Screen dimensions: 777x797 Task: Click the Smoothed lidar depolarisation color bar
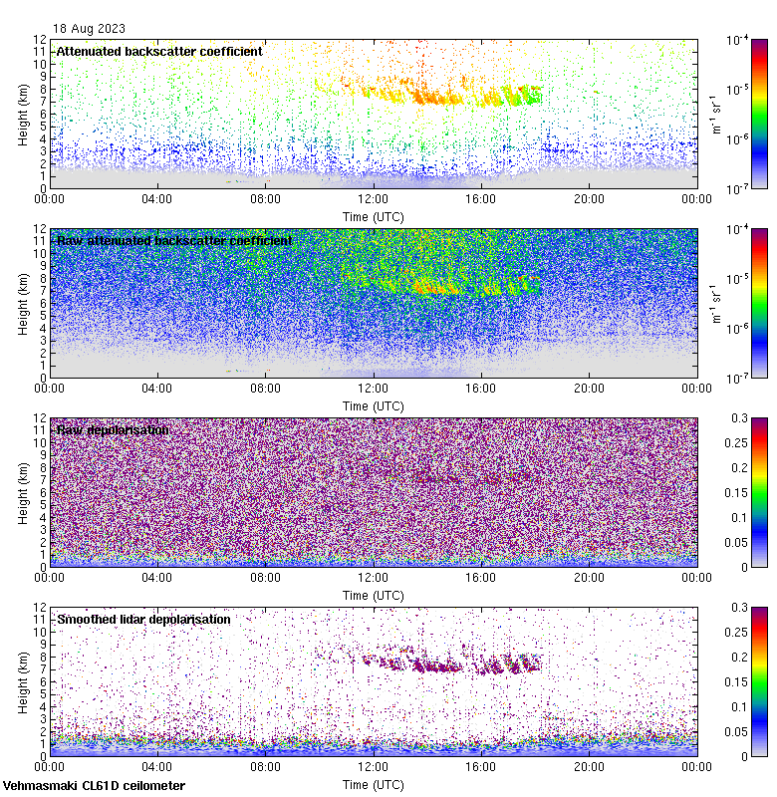pos(759,681)
